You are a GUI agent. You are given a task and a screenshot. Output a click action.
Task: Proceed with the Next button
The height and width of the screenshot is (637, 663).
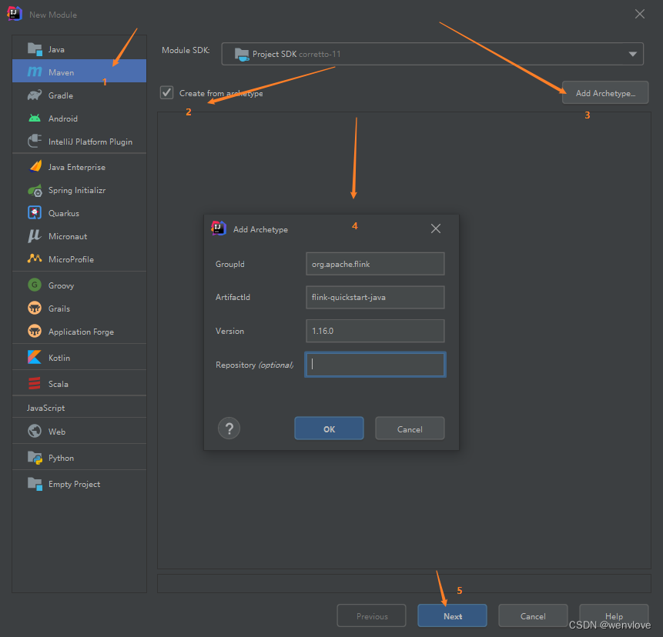point(453,616)
